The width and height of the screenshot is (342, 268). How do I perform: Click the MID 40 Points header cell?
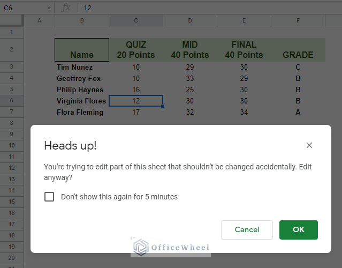pyautogui.click(x=190, y=50)
